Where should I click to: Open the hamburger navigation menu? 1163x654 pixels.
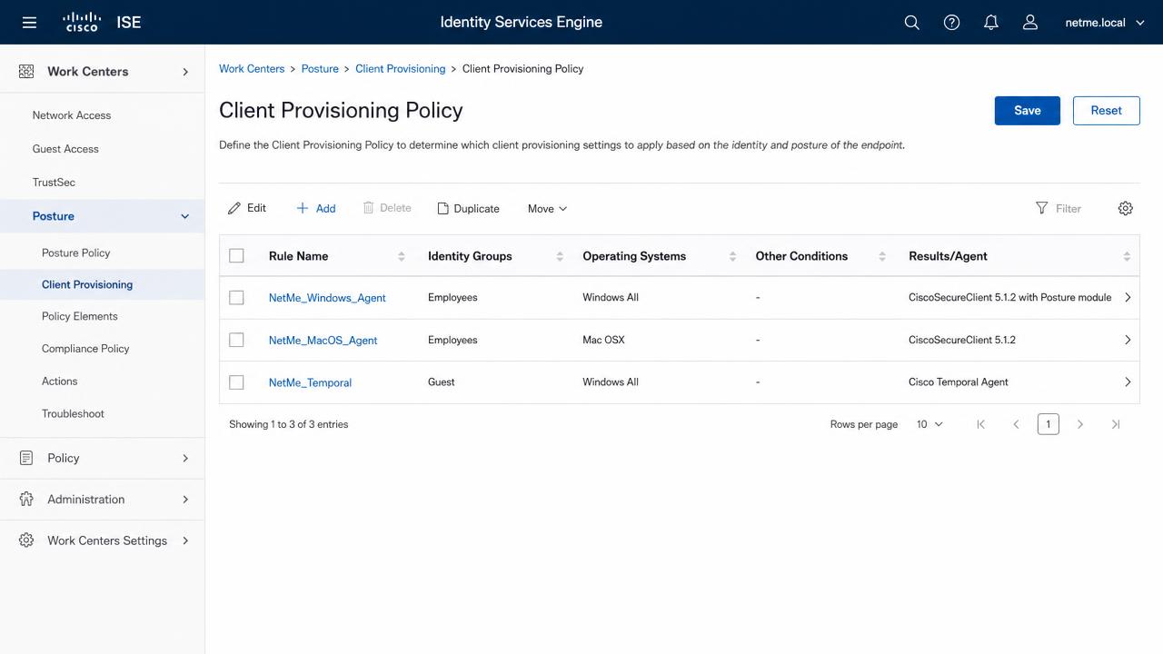29,23
